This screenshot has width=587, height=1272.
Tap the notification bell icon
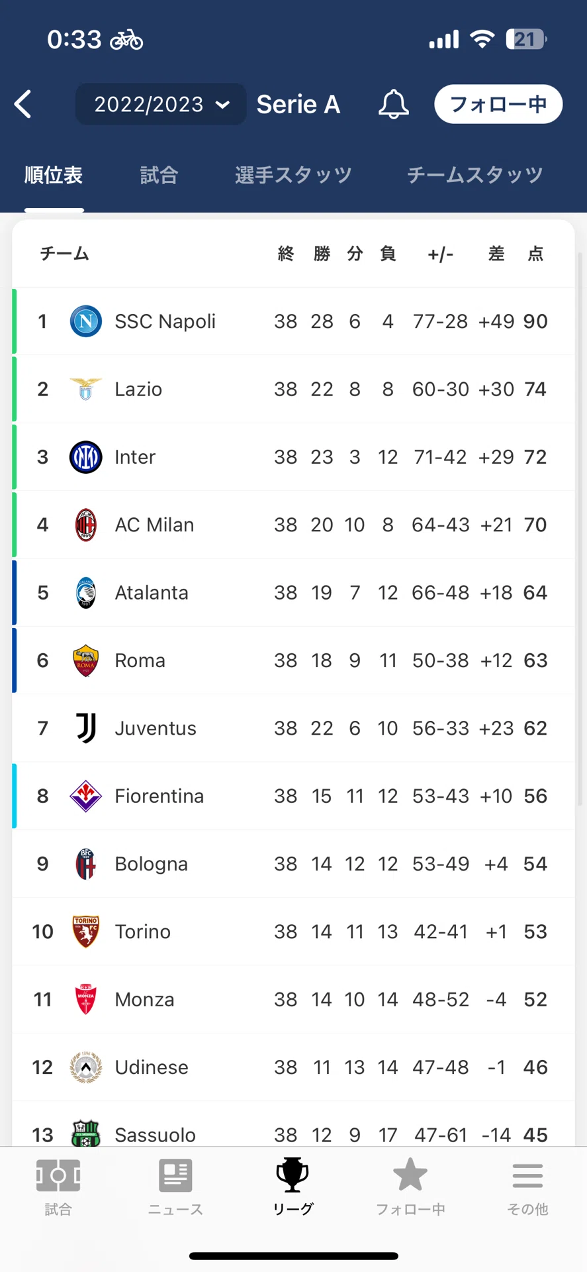pos(393,104)
